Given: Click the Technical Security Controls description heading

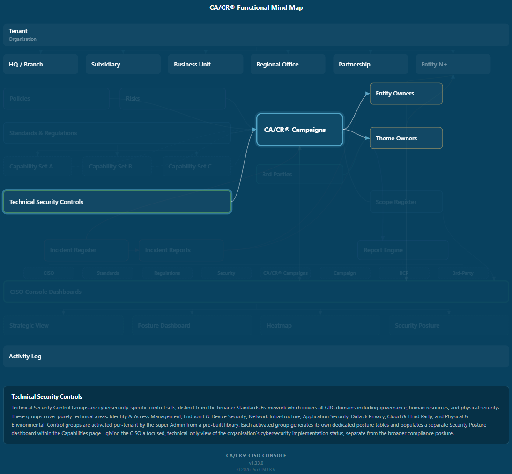Looking at the screenshot, I should [x=47, y=397].
